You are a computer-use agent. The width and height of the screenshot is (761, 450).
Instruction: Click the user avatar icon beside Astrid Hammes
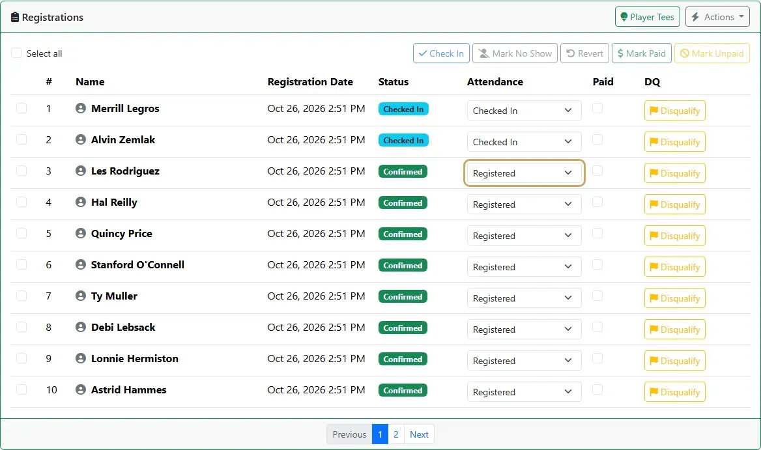pyautogui.click(x=81, y=390)
